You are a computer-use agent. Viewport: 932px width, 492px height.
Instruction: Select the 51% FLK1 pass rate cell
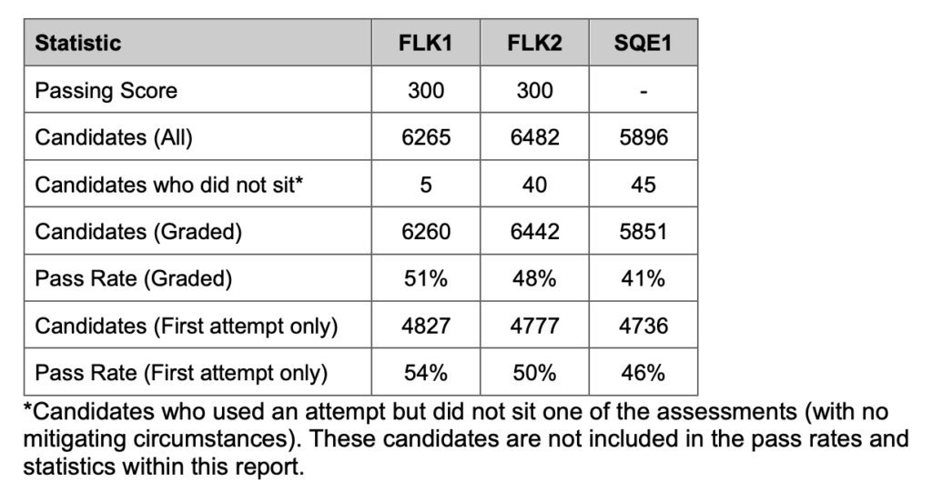pos(426,279)
